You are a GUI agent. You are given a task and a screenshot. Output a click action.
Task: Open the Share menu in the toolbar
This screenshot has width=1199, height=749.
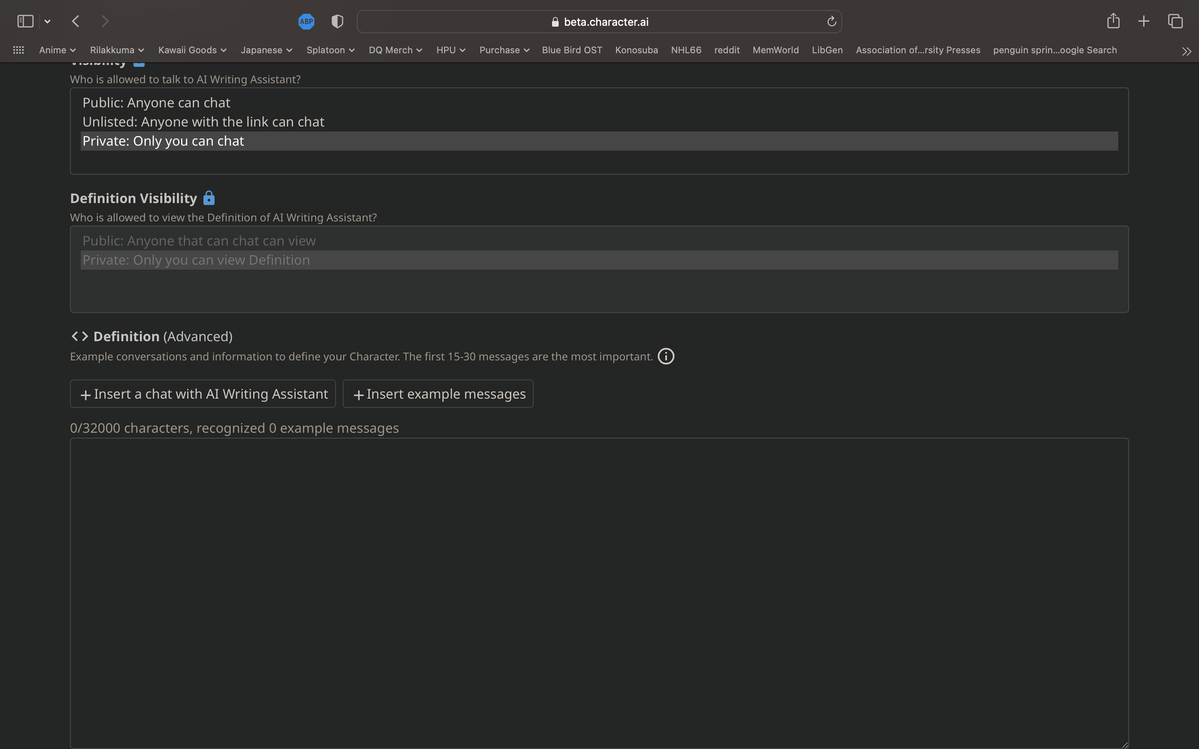(1112, 21)
